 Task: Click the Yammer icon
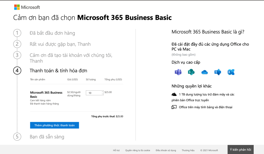click(x=218, y=72)
